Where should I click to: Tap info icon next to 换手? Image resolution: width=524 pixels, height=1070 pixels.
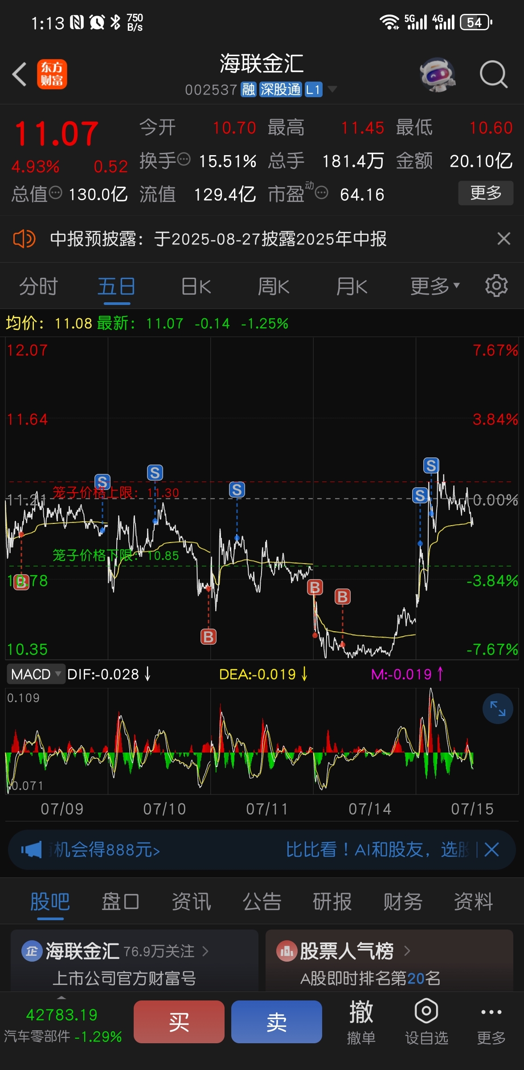[184, 159]
